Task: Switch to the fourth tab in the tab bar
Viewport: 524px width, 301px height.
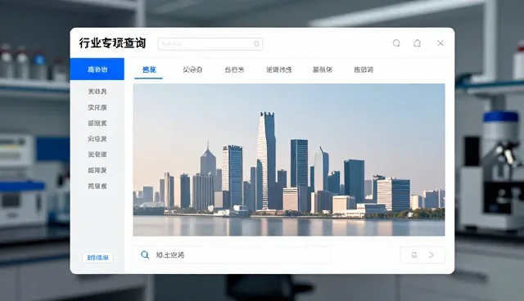Action: 278,70
